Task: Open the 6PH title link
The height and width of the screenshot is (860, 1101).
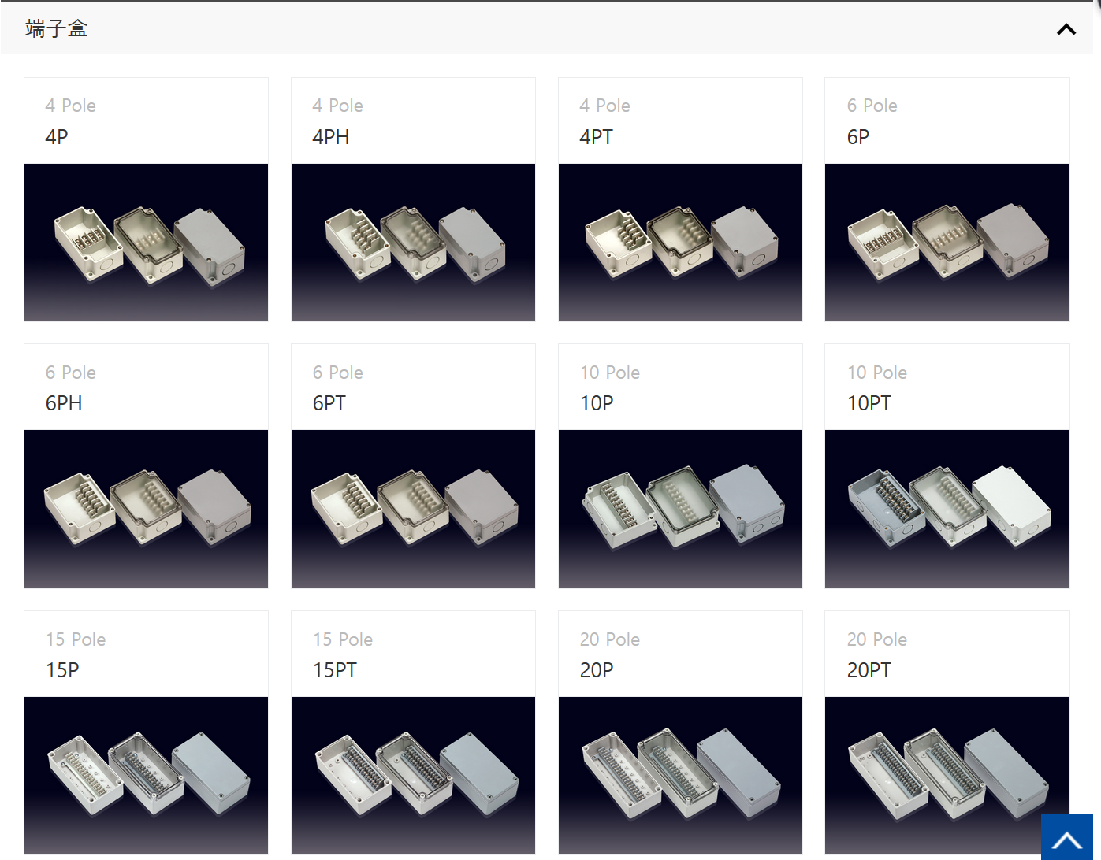Action: pos(64,403)
